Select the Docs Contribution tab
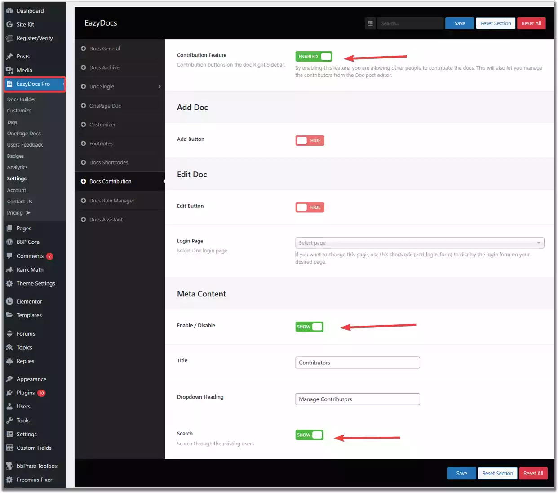This screenshot has height=493, width=558. (x=120, y=181)
